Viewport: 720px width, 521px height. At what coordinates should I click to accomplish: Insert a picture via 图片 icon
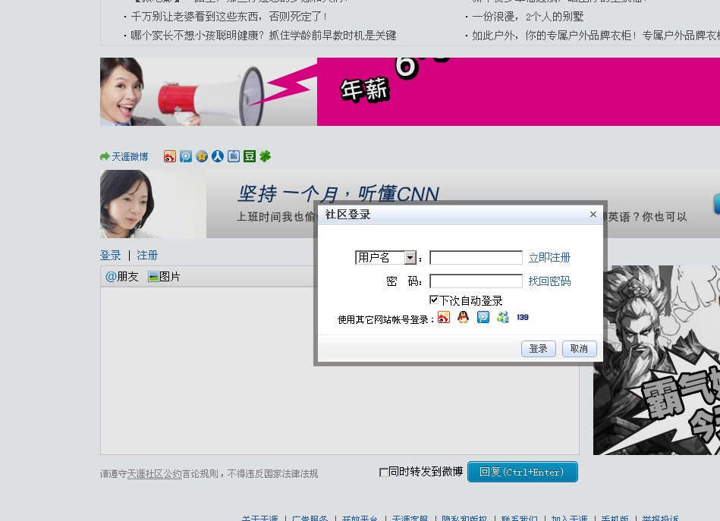click(164, 276)
